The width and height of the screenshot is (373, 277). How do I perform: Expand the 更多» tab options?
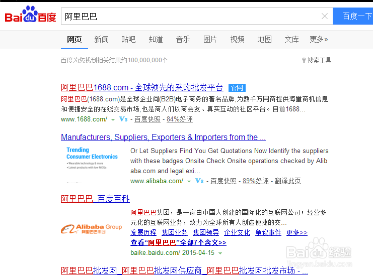point(319,39)
